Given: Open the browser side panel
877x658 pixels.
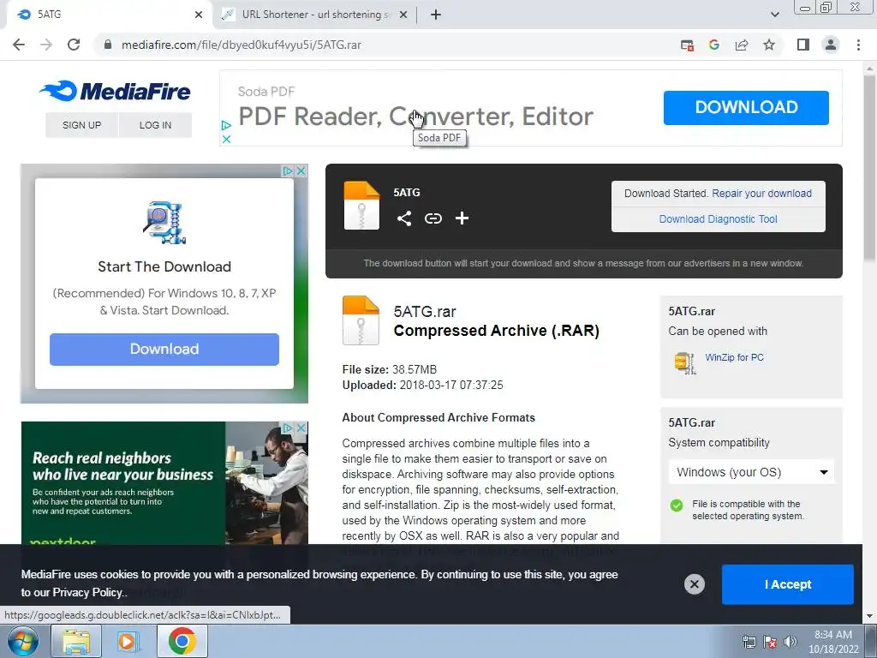Looking at the screenshot, I should click(803, 45).
